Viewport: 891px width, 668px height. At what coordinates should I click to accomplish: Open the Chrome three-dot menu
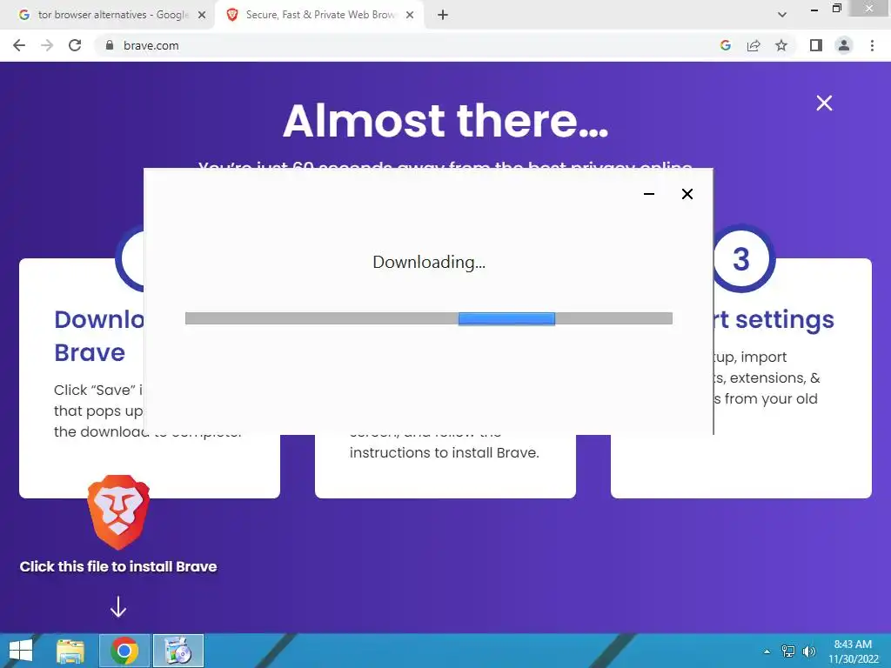coord(872,45)
